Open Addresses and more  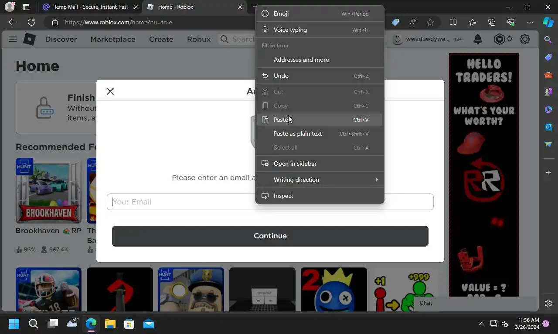coord(320,60)
